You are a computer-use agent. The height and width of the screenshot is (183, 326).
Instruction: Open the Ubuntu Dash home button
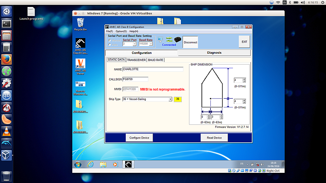click(x=6, y=11)
